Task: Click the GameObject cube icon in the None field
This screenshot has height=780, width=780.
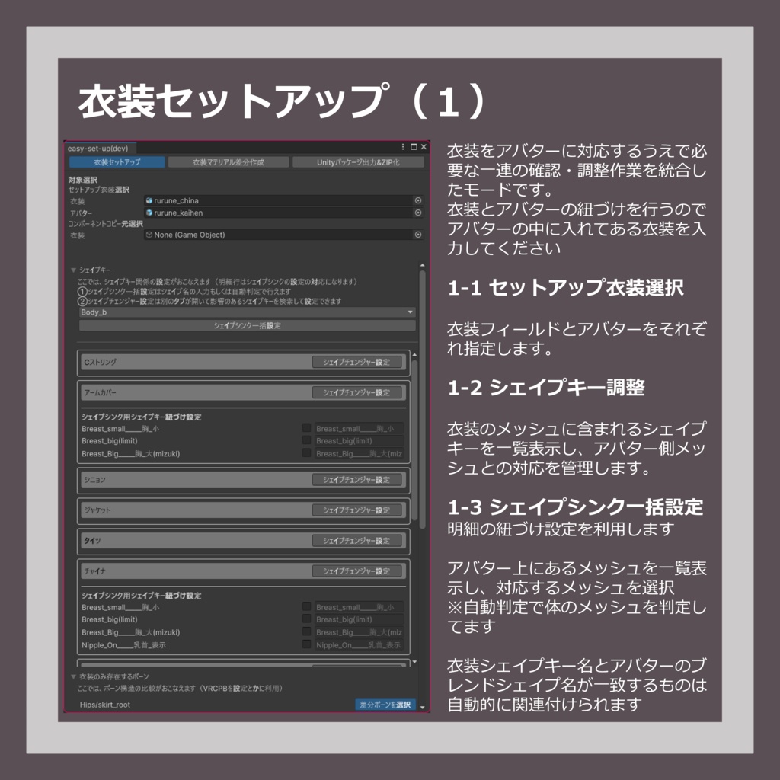Action: tap(149, 235)
